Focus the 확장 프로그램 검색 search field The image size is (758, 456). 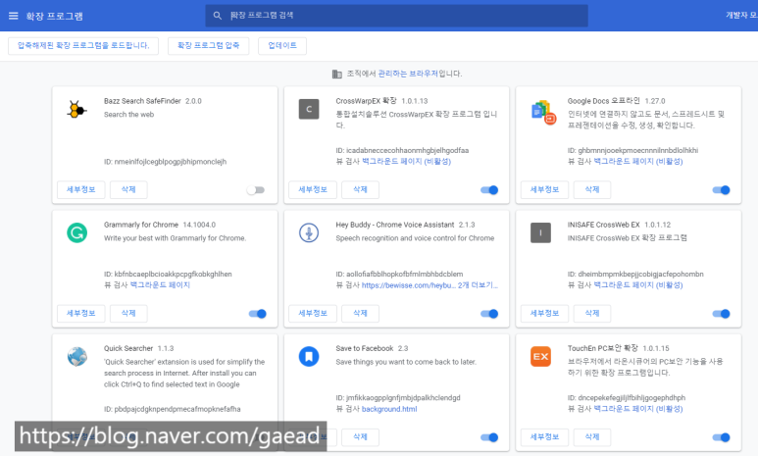pos(396,16)
